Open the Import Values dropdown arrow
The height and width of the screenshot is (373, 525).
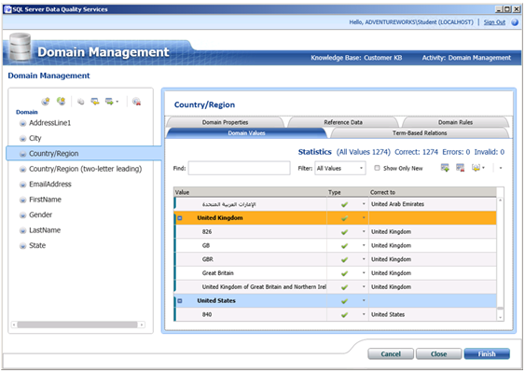[x=483, y=168]
